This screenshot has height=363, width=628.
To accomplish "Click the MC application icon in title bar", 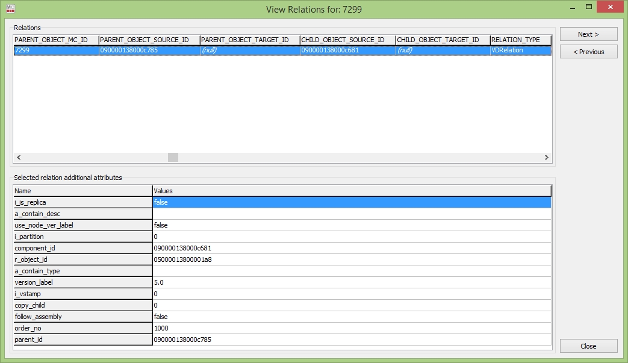I will pos(10,9).
